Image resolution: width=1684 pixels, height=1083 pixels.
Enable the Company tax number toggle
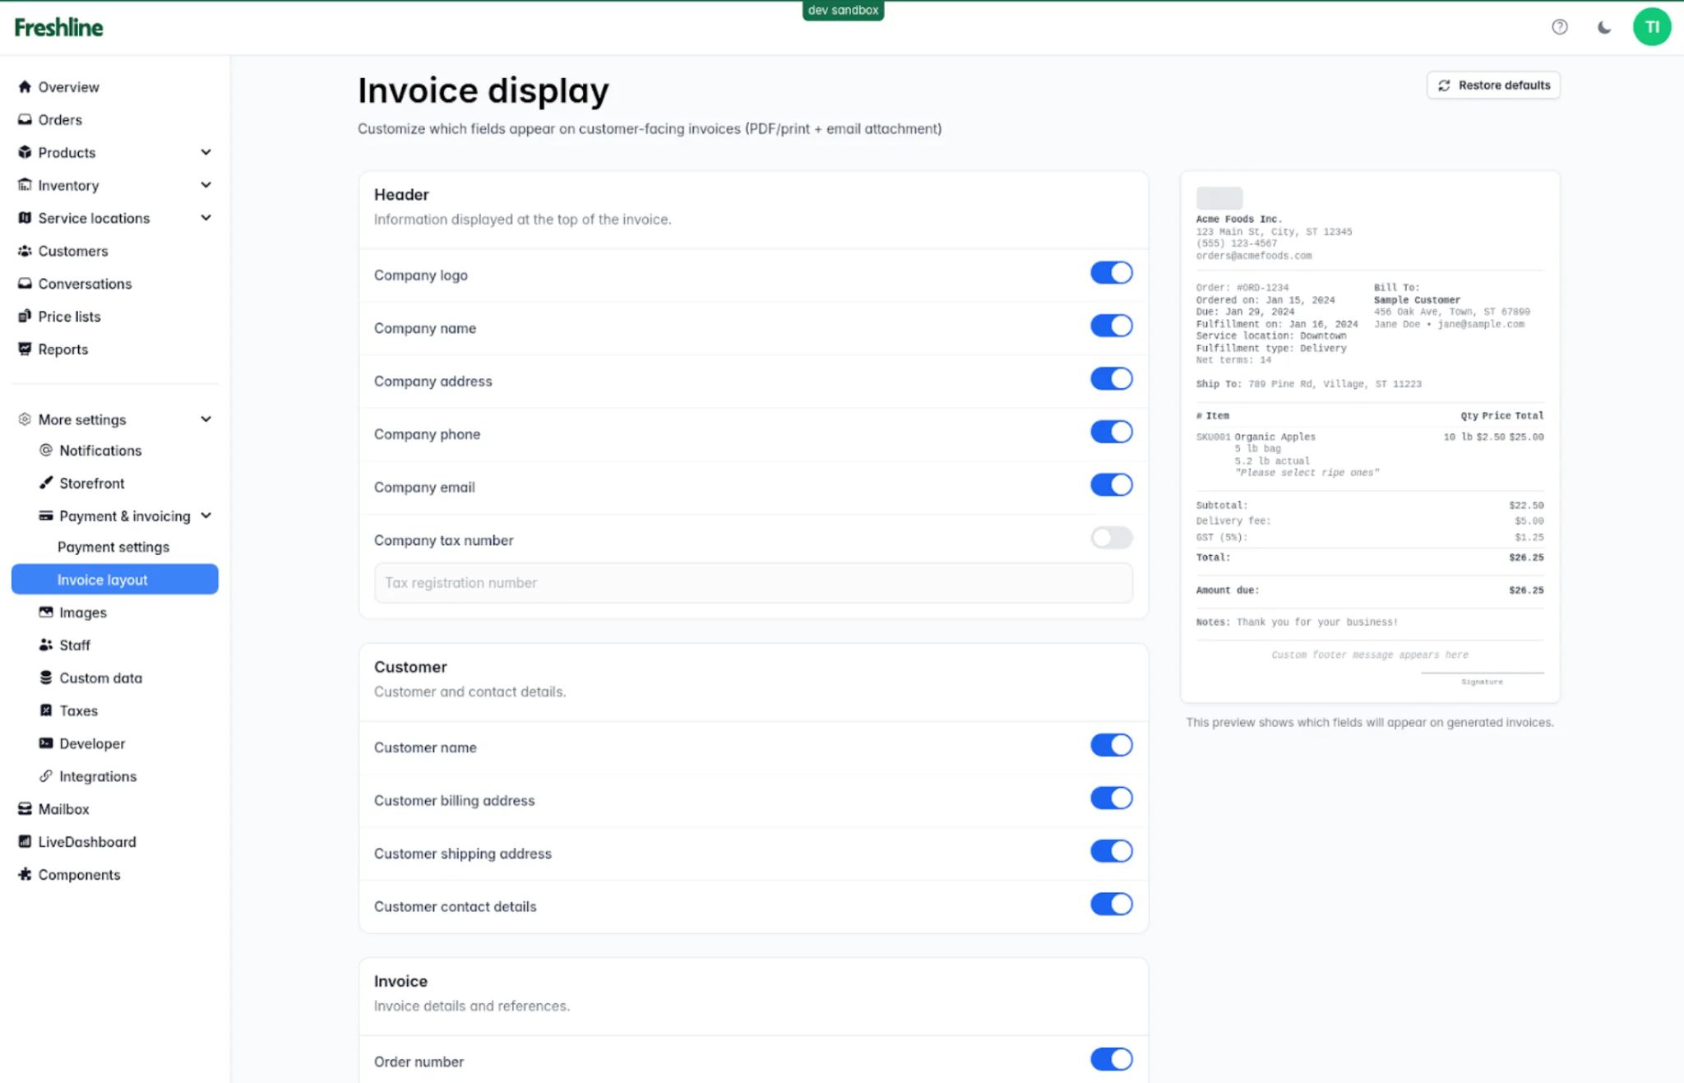pos(1111,538)
